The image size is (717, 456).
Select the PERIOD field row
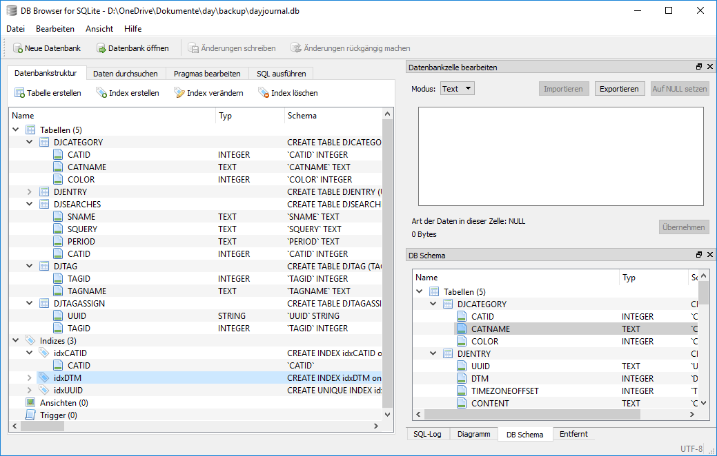[x=196, y=242]
